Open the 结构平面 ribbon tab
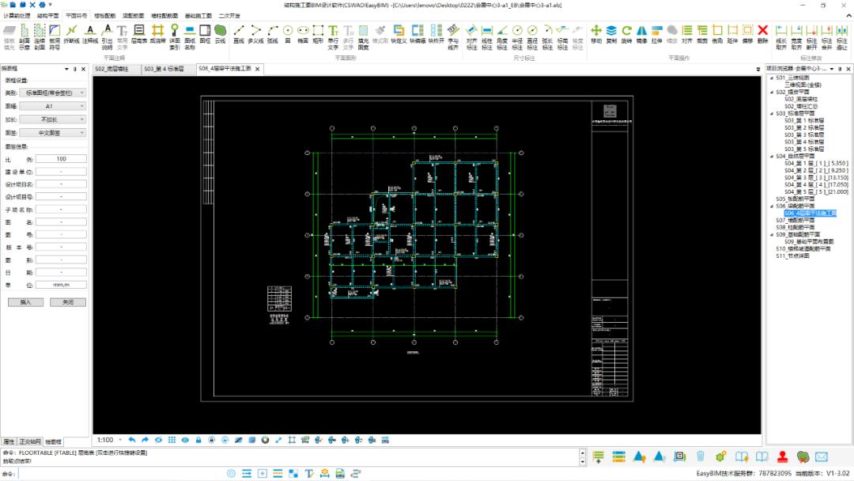 tap(47, 15)
